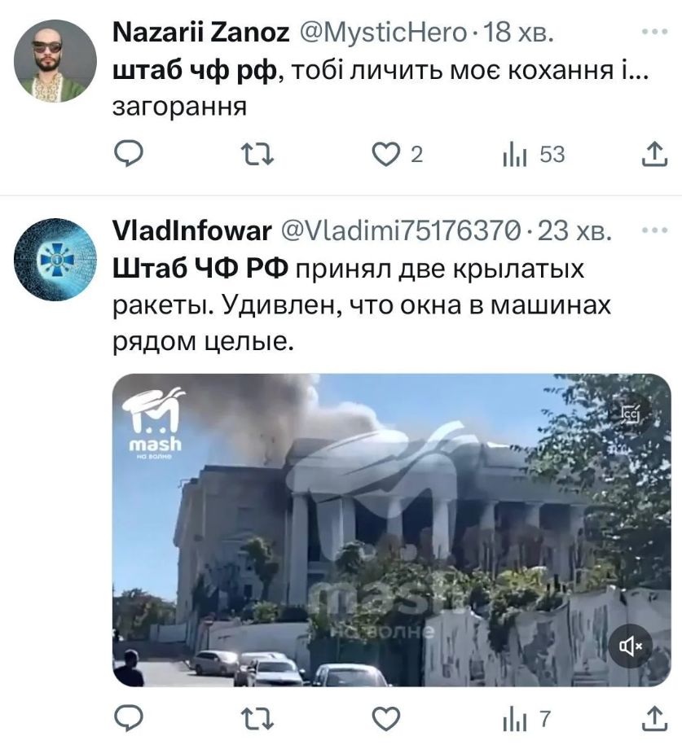
Task: Open more options for Nazarii Zanoz's tweet
Action: (x=654, y=32)
